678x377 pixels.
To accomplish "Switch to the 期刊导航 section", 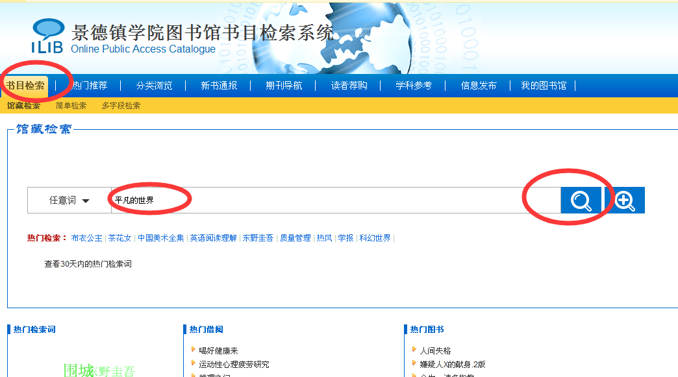I will (x=284, y=86).
